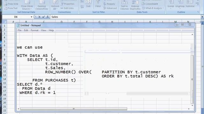Open the Name Box dropdown arrow
Screen dimensions: 204x114
point(31,17)
